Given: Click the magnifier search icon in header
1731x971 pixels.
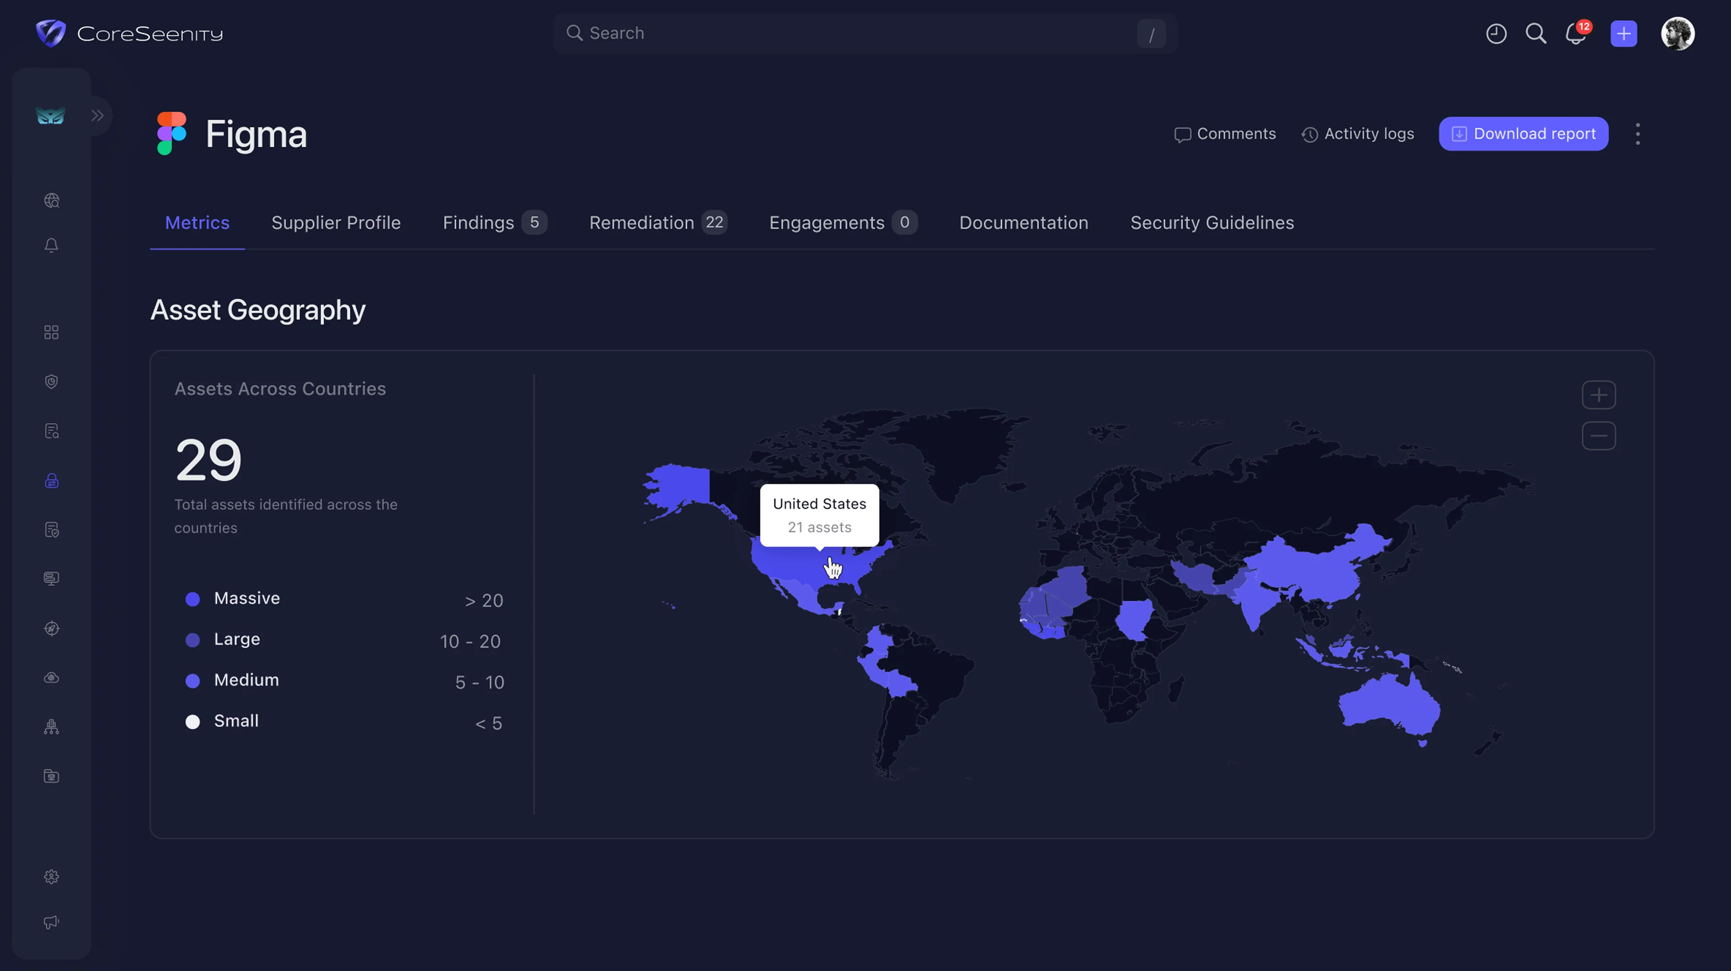Looking at the screenshot, I should click(1536, 34).
